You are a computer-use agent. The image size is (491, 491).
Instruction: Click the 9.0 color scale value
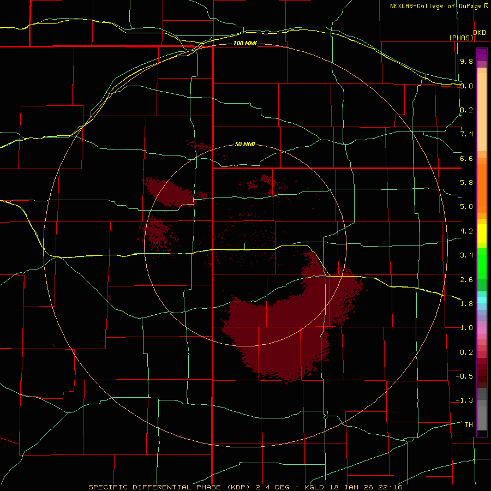[x=466, y=86]
